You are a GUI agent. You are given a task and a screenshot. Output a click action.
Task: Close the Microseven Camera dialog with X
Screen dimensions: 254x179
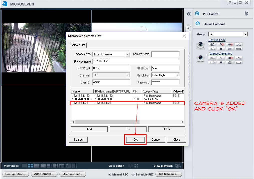point(185,36)
